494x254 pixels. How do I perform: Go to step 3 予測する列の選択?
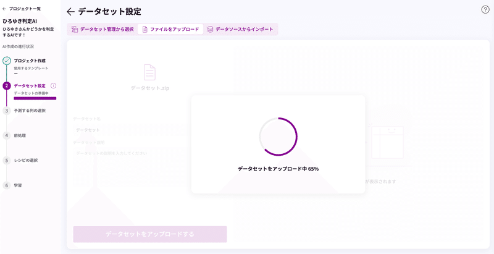point(30,111)
